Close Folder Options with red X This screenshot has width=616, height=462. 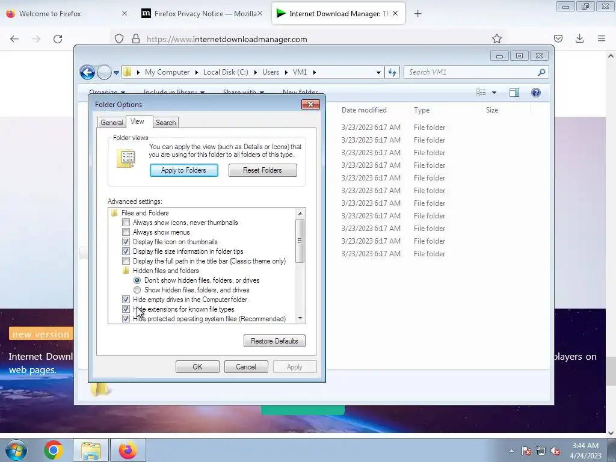point(310,105)
